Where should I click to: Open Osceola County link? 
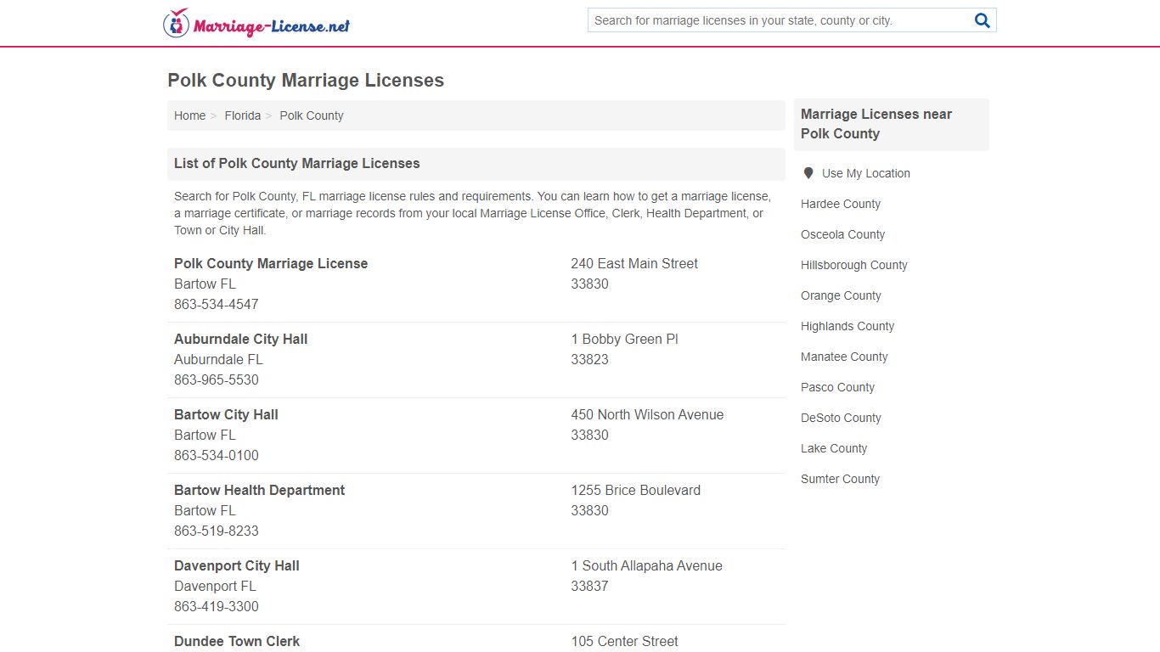[x=842, y=234]
